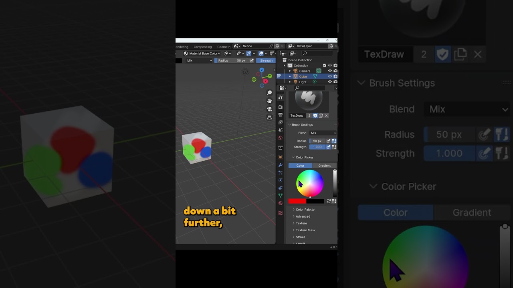
Task: Click the red foreground color swatch
Action: click(297, 201)
